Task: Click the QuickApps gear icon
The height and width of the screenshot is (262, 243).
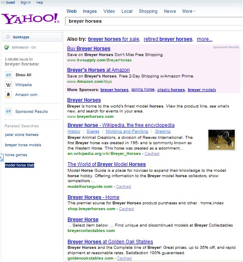Action: tap(8, 37)
